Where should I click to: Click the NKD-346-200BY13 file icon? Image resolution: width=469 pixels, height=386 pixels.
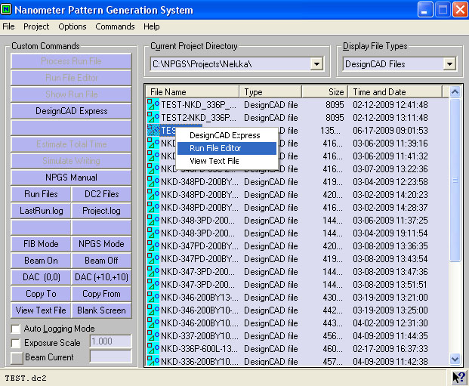pos(153,297)
